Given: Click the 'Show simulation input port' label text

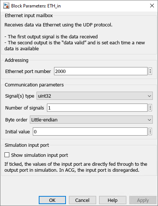Looking at the screenshot, I should click(39, 155).
